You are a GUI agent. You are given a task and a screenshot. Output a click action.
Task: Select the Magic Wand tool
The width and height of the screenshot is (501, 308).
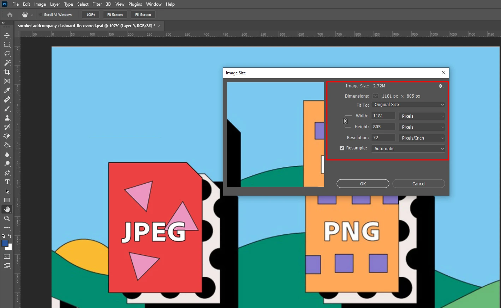click(7, 63)
